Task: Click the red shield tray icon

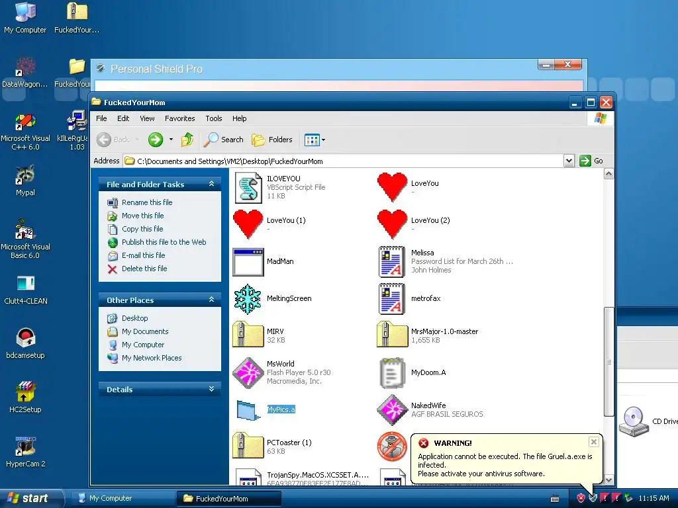Action: tap(581, 498)
